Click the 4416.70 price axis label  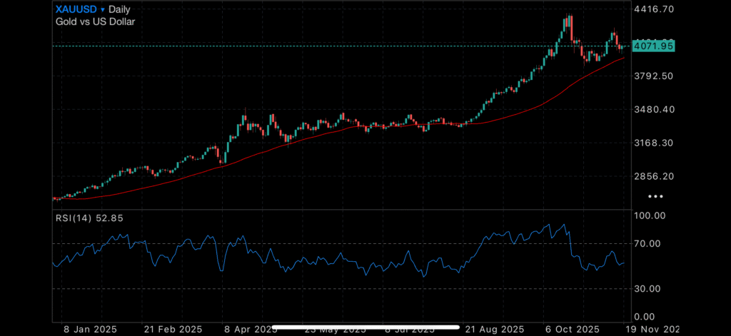point(655,9)
